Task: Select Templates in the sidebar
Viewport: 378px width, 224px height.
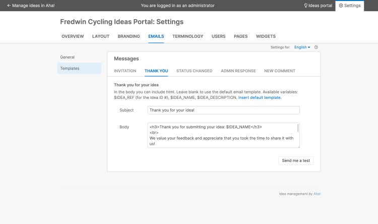Action: 79,68
